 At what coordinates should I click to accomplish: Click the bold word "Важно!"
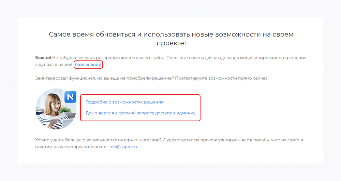43,58
